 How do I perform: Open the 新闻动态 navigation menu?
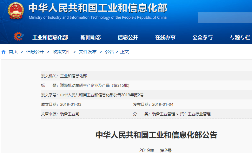(x=90, y=37)
